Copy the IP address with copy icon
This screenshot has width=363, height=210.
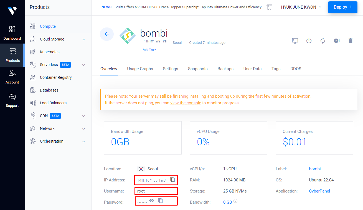172,179
